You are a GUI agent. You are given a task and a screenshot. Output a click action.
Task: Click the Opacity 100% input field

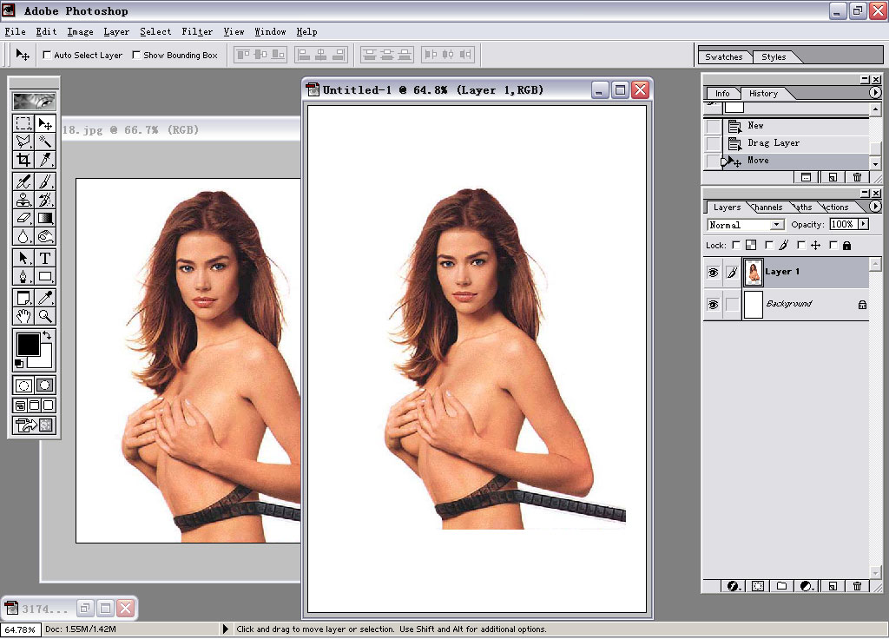843,225
